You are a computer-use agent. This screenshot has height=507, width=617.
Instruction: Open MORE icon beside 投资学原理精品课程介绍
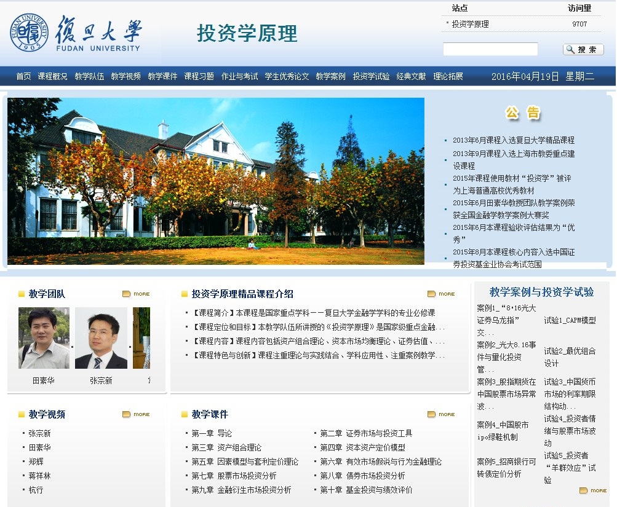click(441, 294)
